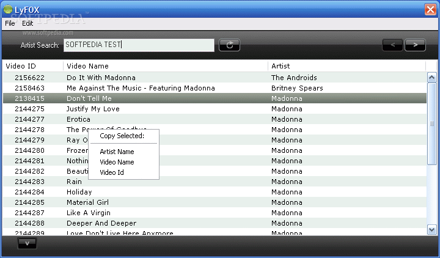Go to next page with the > button

(x=415, y=45)
